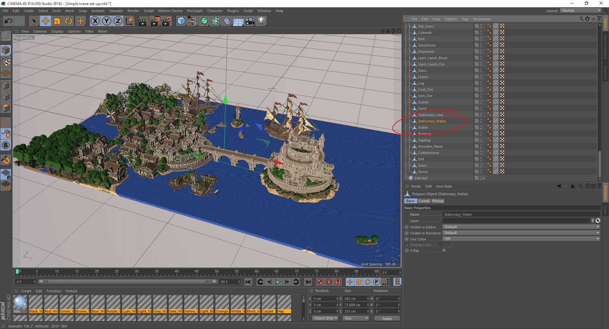Open the Object Manager Tags menu
Screen dimensions: 609x329
click(x=465, y=19)
